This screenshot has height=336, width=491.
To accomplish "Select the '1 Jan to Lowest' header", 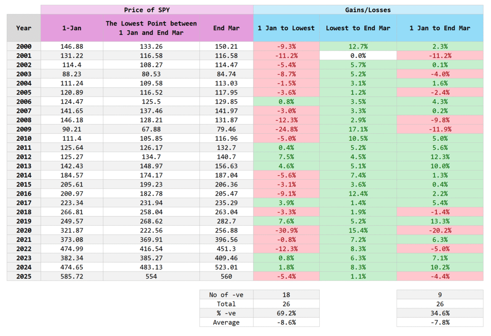I will pos(287,28).
